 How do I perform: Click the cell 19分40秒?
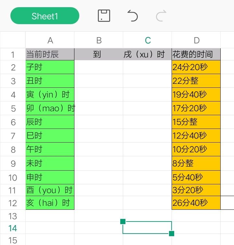pyautogui.click(x=196, y=95)
